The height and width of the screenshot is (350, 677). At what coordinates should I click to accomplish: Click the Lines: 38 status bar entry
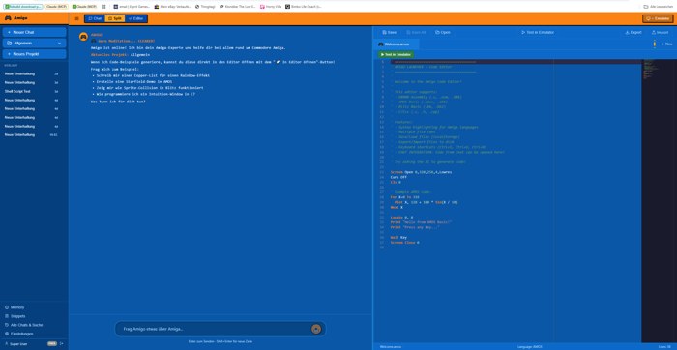tap(664, 346)
